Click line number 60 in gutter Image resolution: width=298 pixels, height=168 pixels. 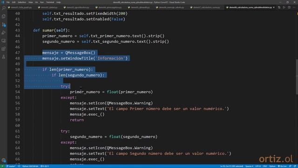(17, 126)
